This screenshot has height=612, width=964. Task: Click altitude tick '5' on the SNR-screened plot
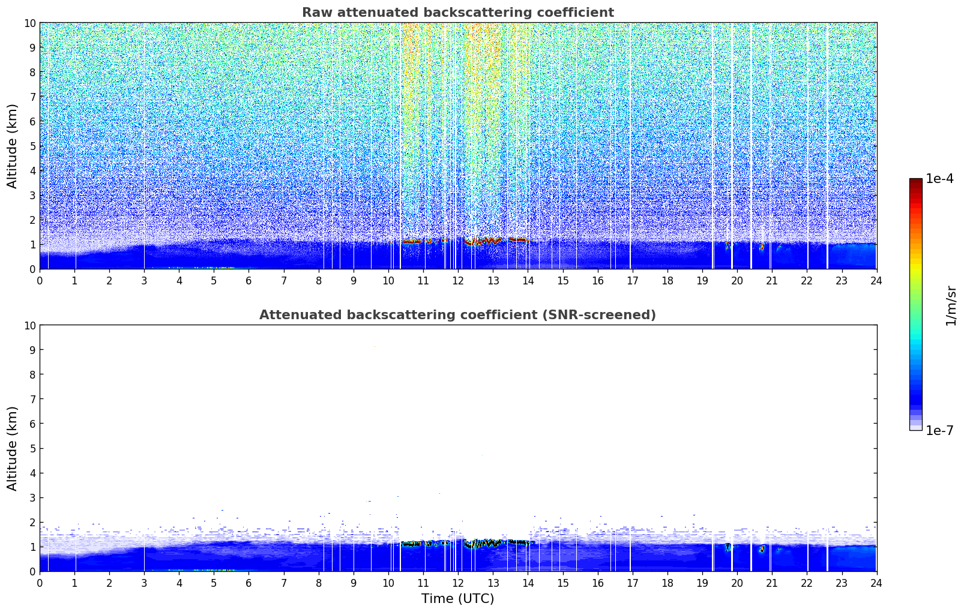(x=32, y=448)
